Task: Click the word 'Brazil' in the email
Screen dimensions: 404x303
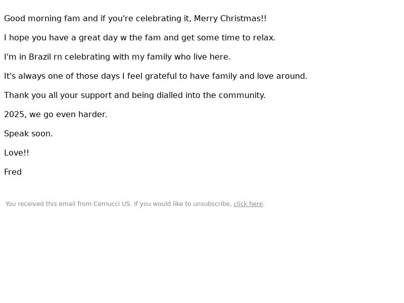Action: (40, 57)
